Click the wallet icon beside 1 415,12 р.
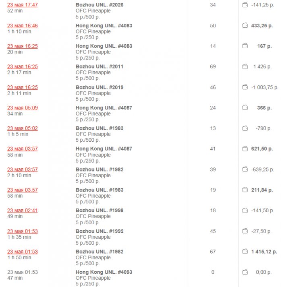The height and width of the screenshot is (287, 282). [x=245, y=252]
